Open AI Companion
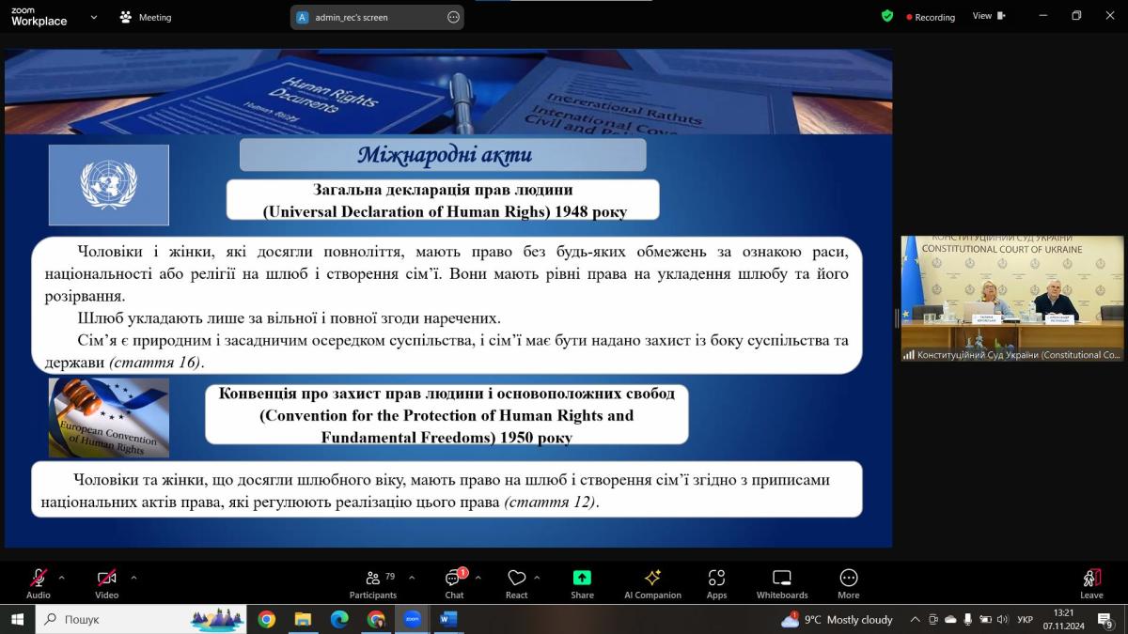This screenshot has height=634, width=1128. click(652, 582)
